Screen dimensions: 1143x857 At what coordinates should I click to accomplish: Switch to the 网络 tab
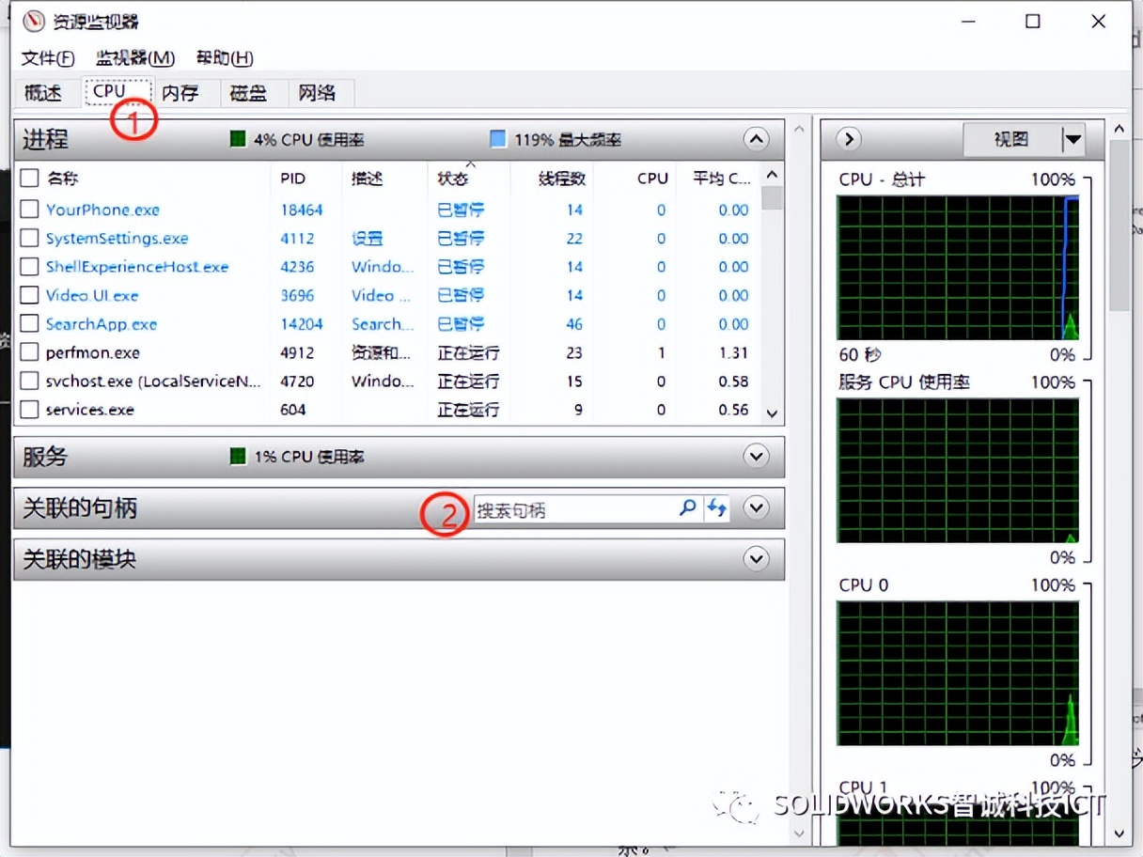(x=317, y=93)
